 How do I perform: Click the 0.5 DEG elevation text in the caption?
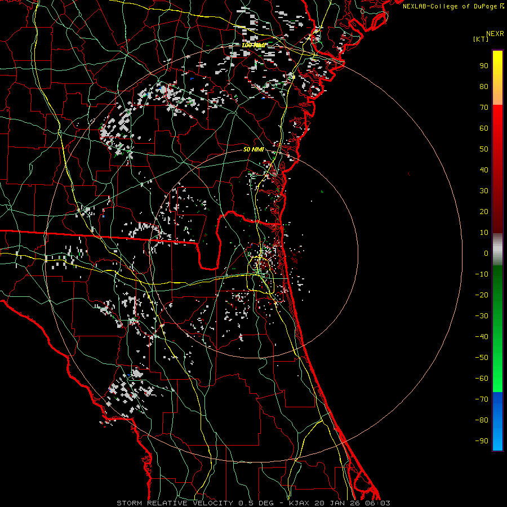click(x=256, y=503)
